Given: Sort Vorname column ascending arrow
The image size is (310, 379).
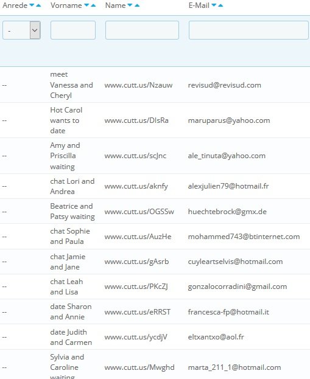Looking at the screenshot, I should pos(93,5).
